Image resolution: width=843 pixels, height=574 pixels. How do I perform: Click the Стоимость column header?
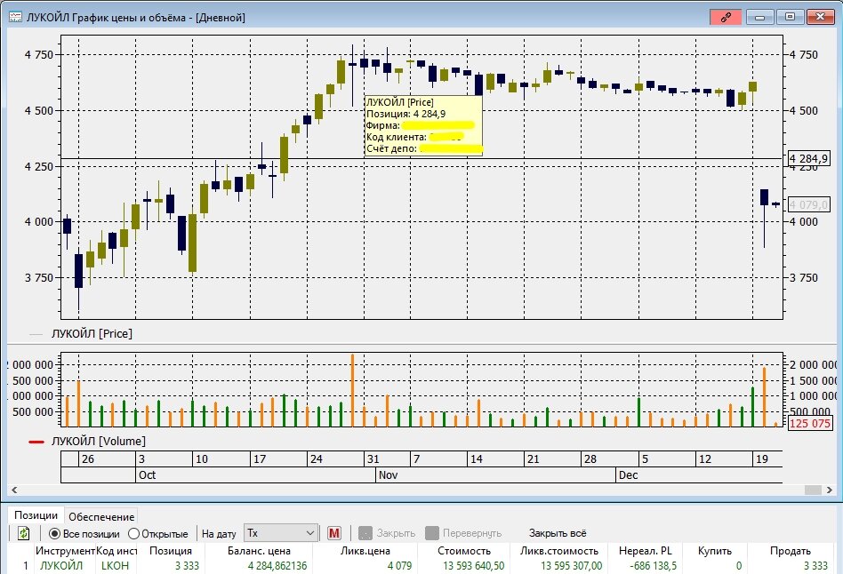464,551
